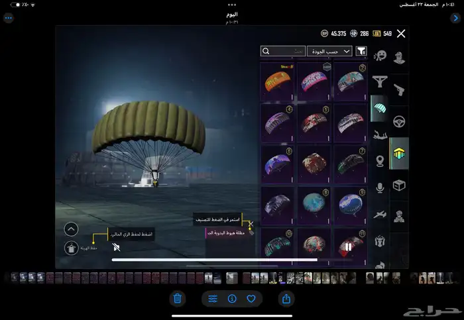Select the red parachute numbered 5
This screenshot has height=320, width=464.
(x=314, y=123)
